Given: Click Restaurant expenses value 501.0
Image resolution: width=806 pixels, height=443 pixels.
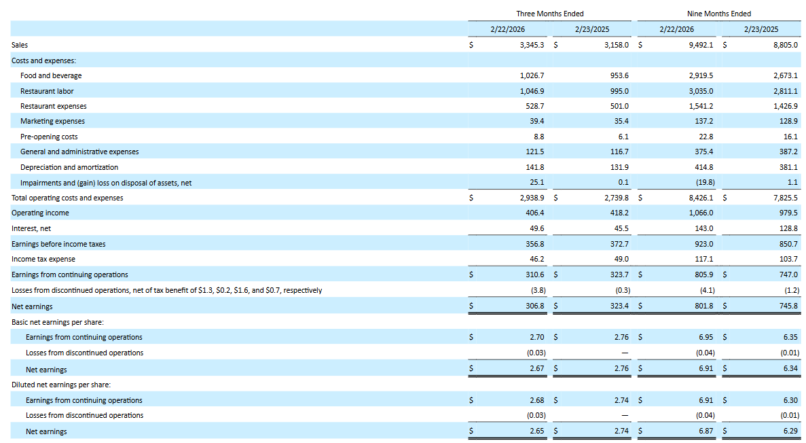Looking at the screenshot, I should pos(619,106).
